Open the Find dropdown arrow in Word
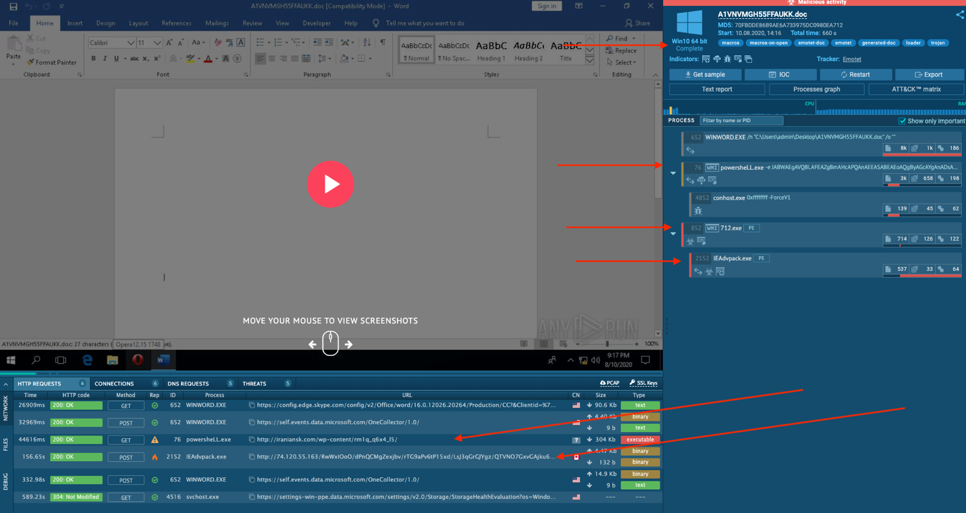Viewport: 966px width, 513px height. pos(634,38)
